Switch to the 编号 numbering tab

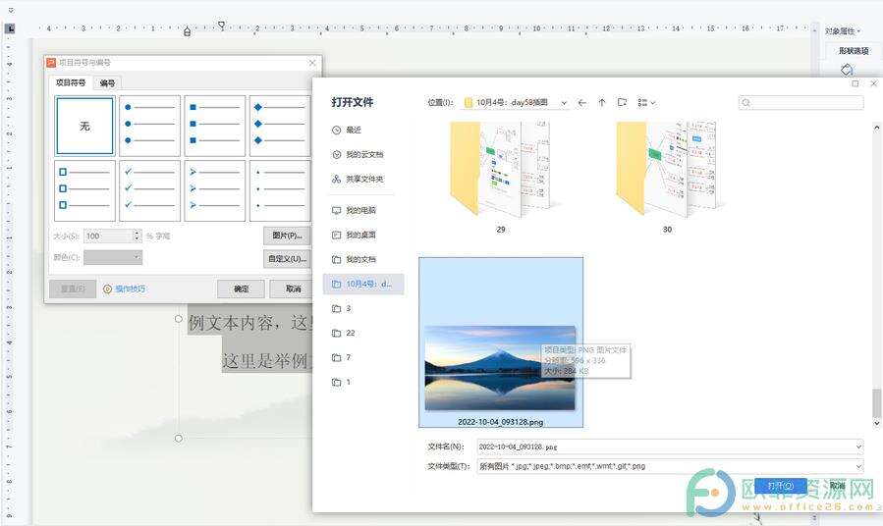(x=107, y=83)
